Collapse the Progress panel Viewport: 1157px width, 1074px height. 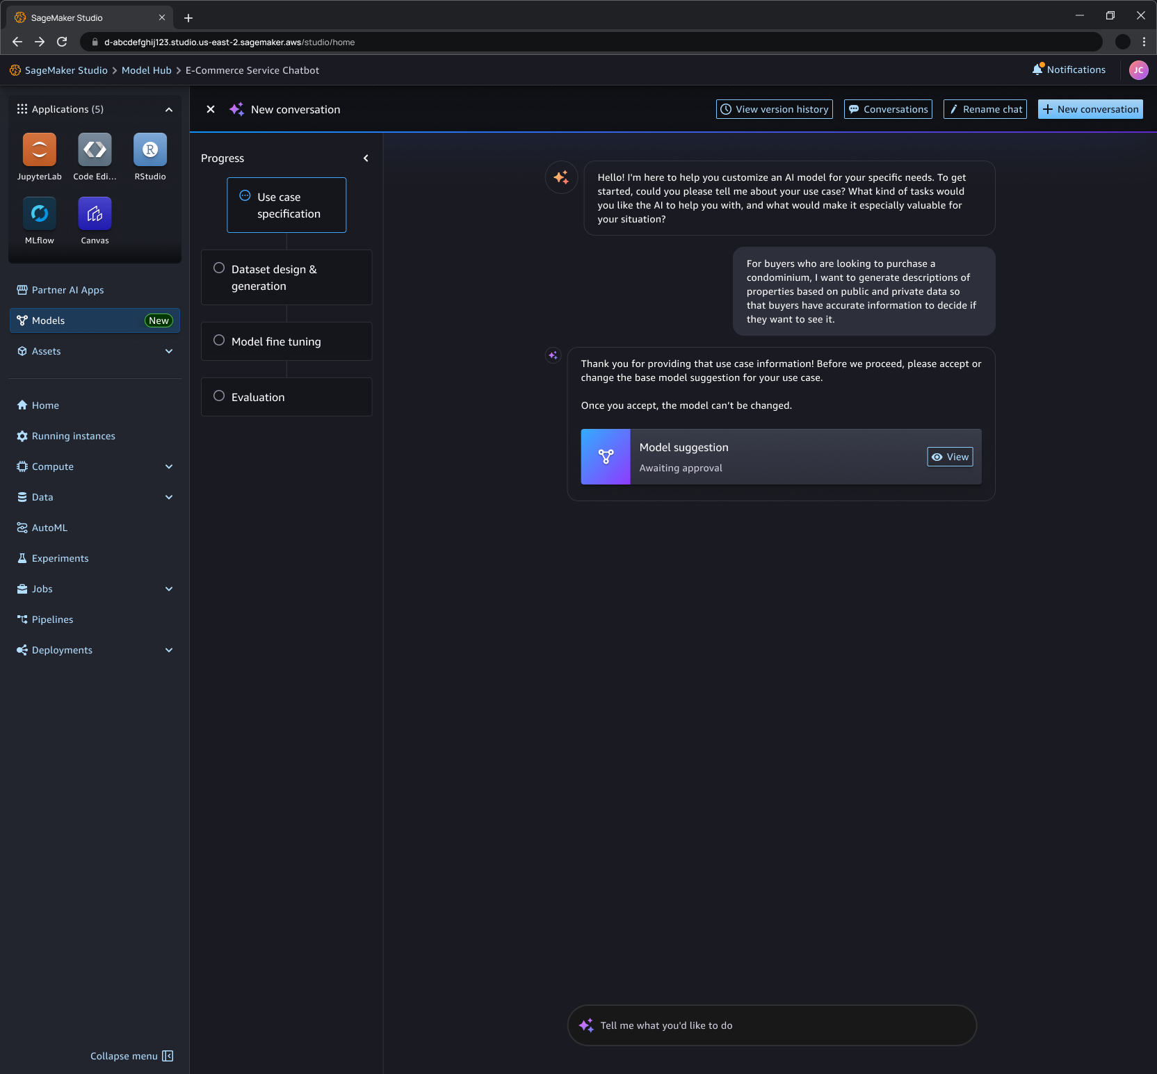tap(365, 158)
